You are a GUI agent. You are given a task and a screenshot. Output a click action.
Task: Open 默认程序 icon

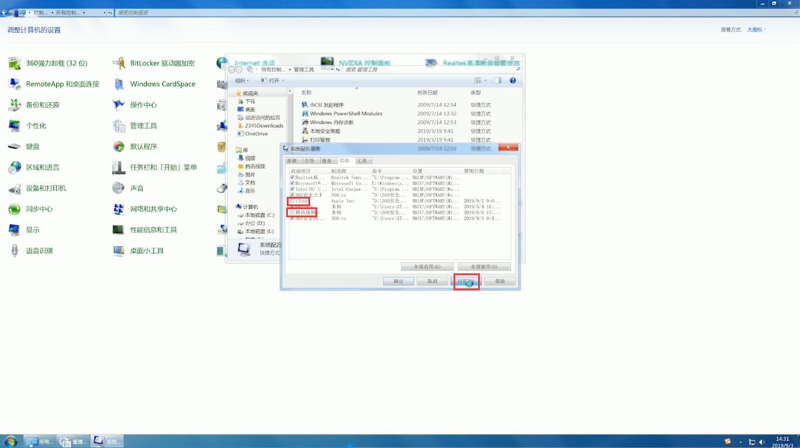(x=119, y=147)
